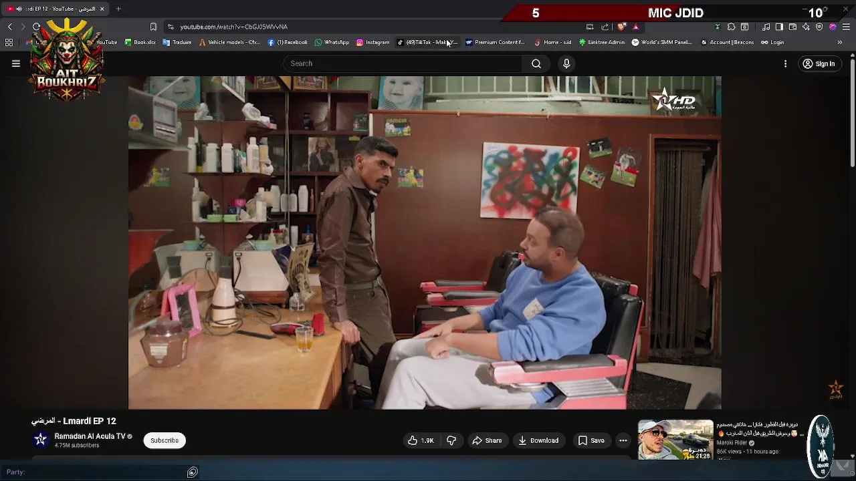Image resolution: width=856 pixels, height=481 pixels.
Task: Open the apps grid in bookmarks bar
Action: click(x=9, y=42)
